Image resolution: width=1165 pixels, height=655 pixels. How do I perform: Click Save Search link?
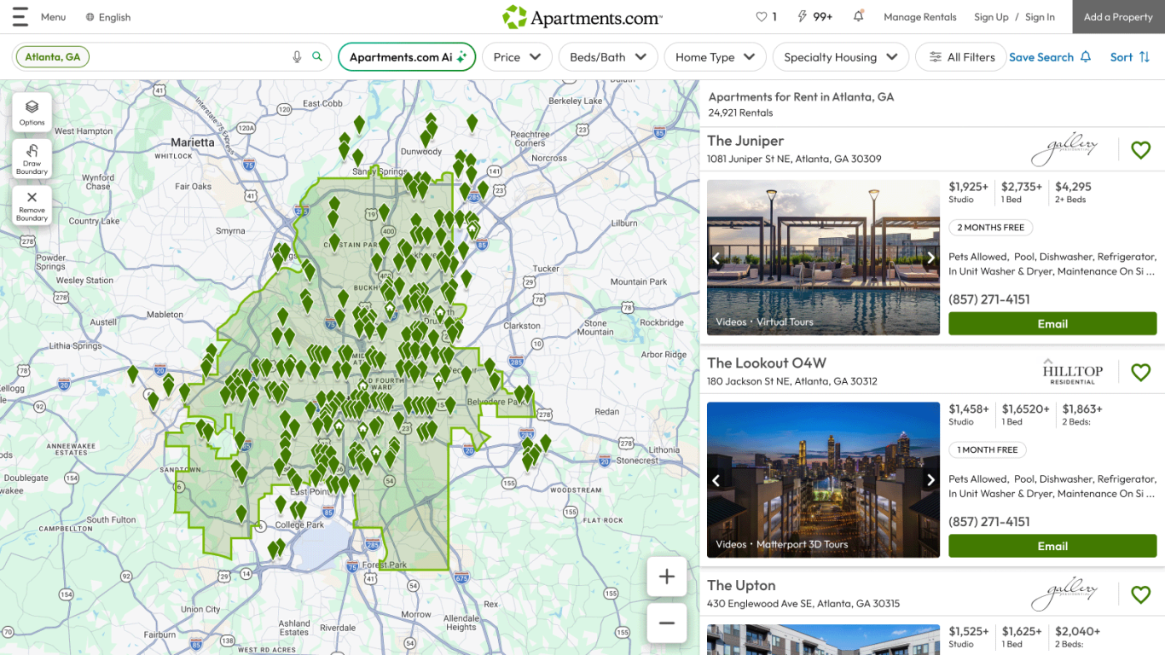click(1041, 57)
